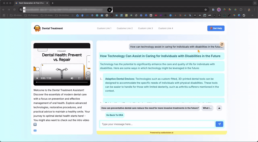Open Custome Link 2
The width and height of the screenshot is (258, 142).
point(125,28)
